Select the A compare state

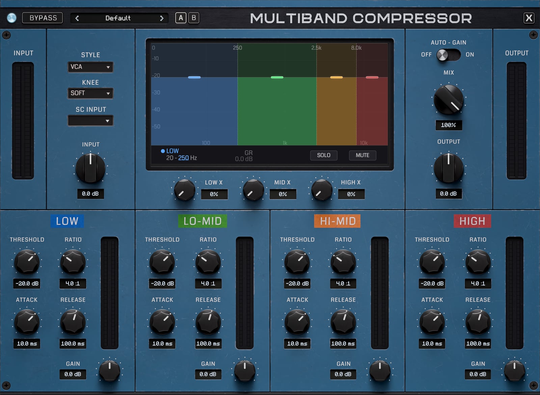[181, 18]
